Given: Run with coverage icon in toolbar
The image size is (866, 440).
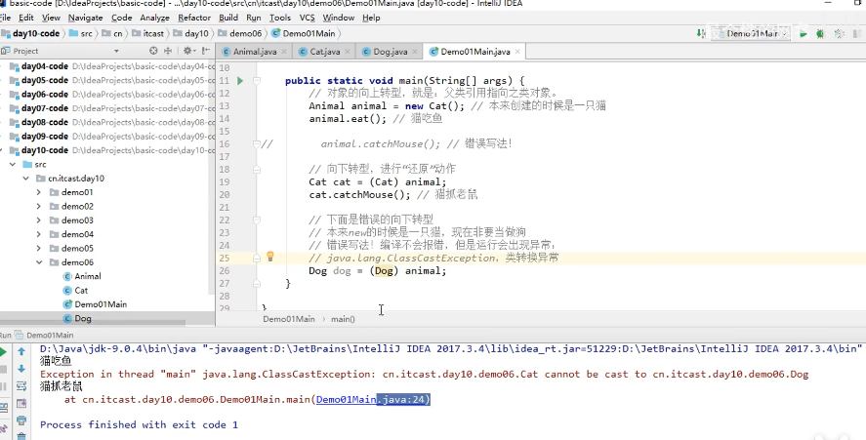Looking at the screenshot, I should tap(840, 34).
